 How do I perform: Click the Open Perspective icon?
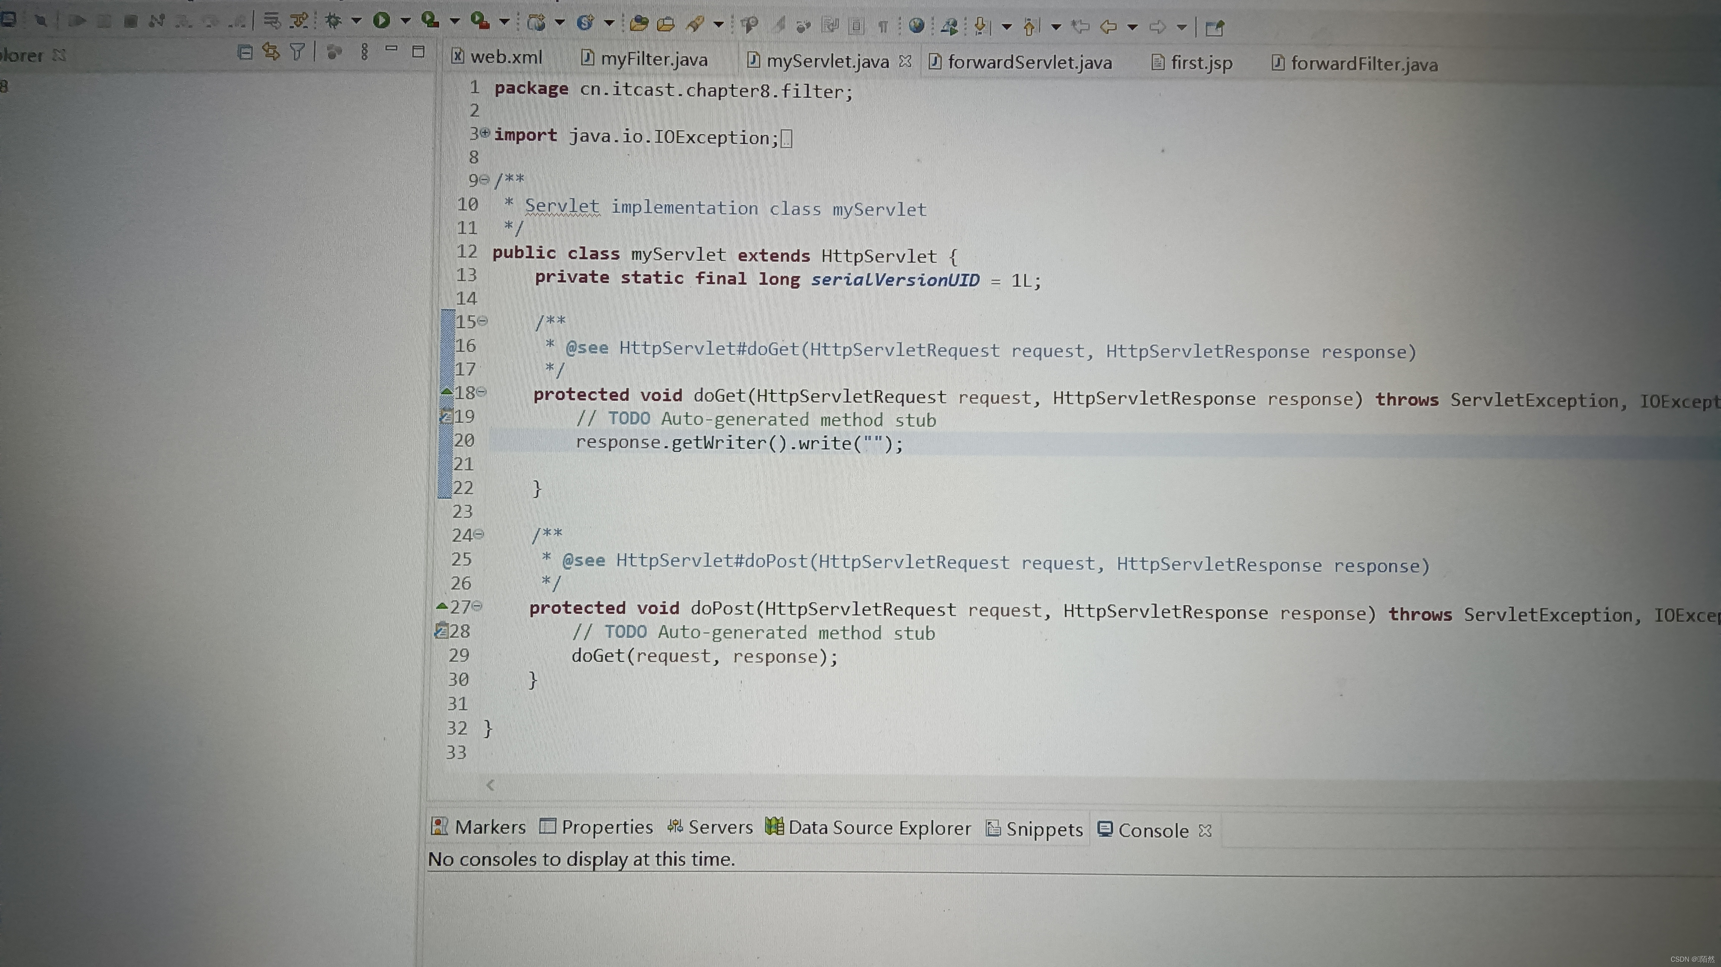[x=1214, y=28]
